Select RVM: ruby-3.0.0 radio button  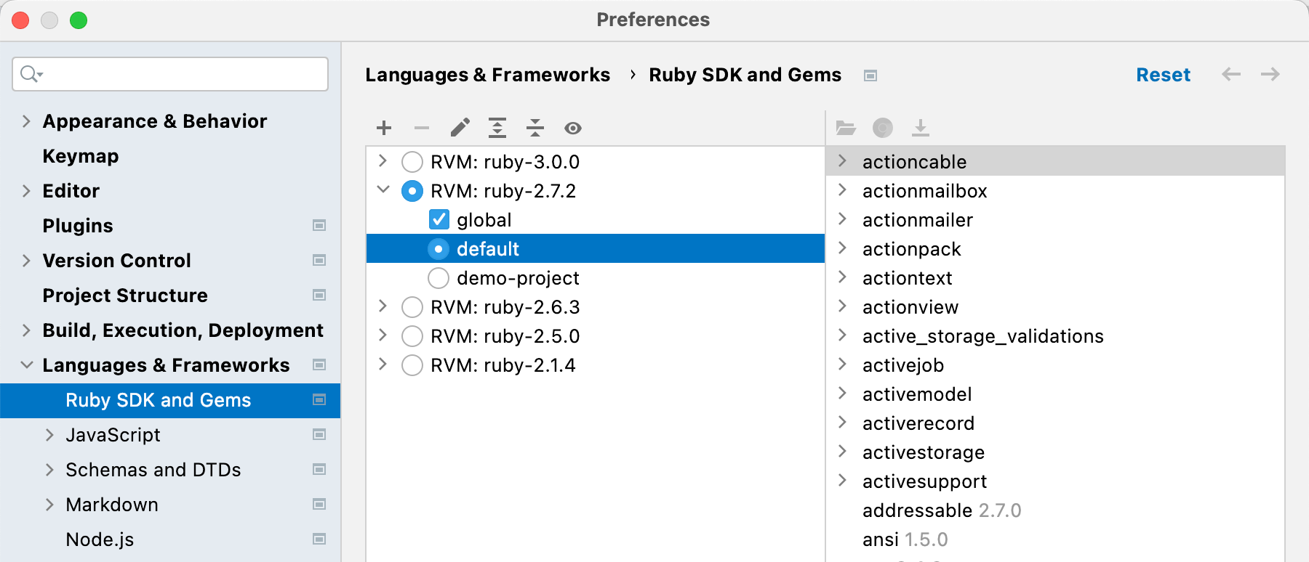[x=412, y=162]
